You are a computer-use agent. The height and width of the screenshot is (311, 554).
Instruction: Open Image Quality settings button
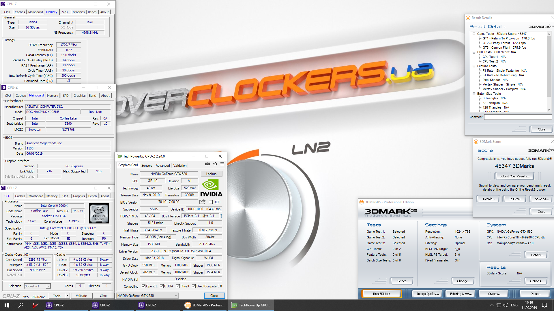click(428, 294)
